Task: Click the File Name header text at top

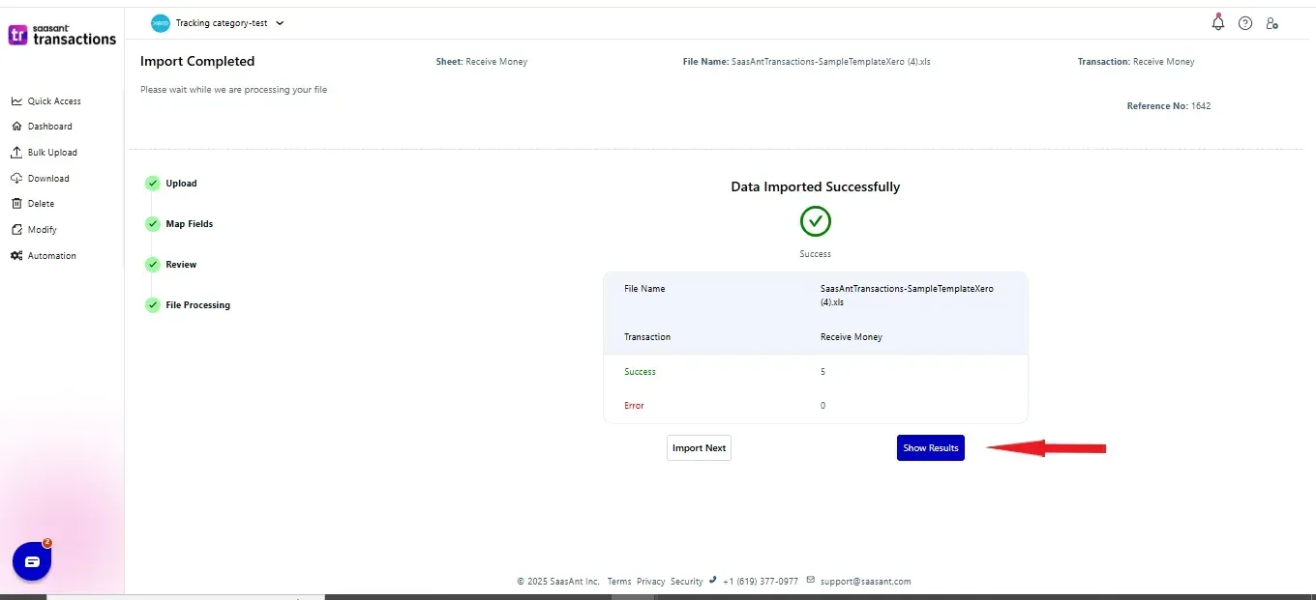Action: point(806,62)
